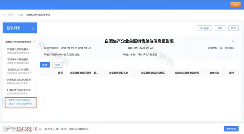Screen dimensions: 244x134
Task: Click the 重置 button
Action: 220,28
